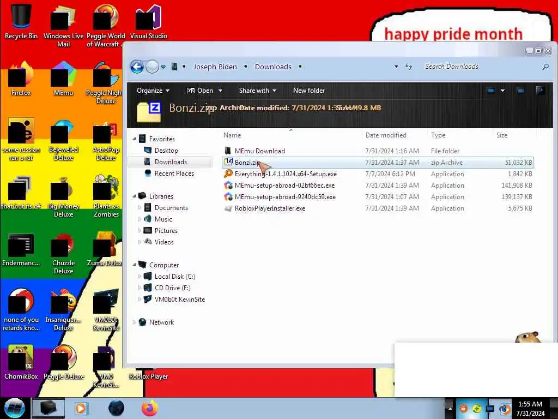Viewport: 558px width, 419px height.
Task: Collapse the Libraries tree group
Action: 134,196
